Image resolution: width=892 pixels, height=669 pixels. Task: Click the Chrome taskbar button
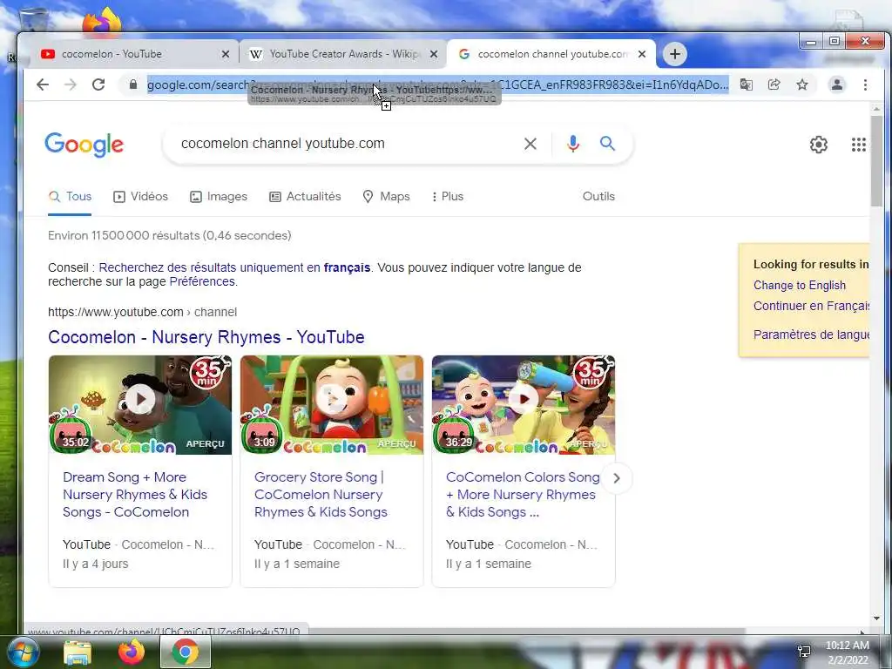point(186,652)
